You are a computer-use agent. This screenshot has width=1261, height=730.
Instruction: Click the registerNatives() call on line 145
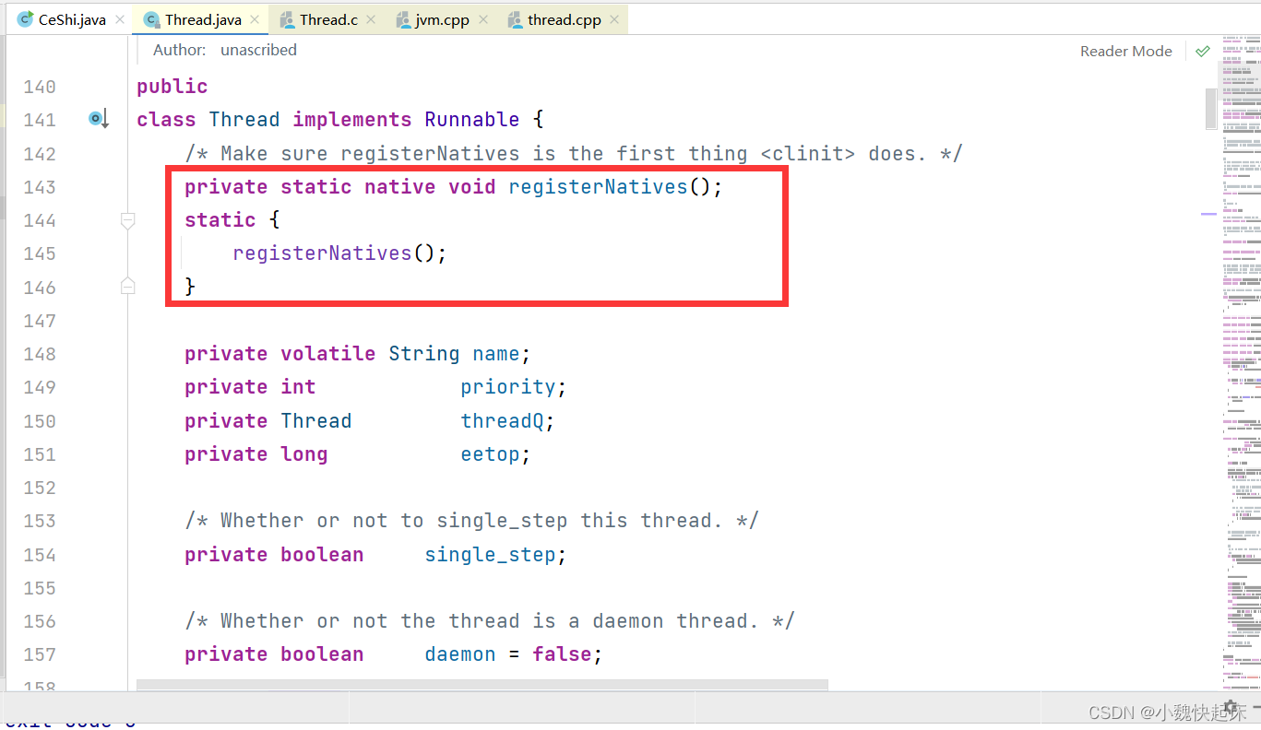click(339, 253)
